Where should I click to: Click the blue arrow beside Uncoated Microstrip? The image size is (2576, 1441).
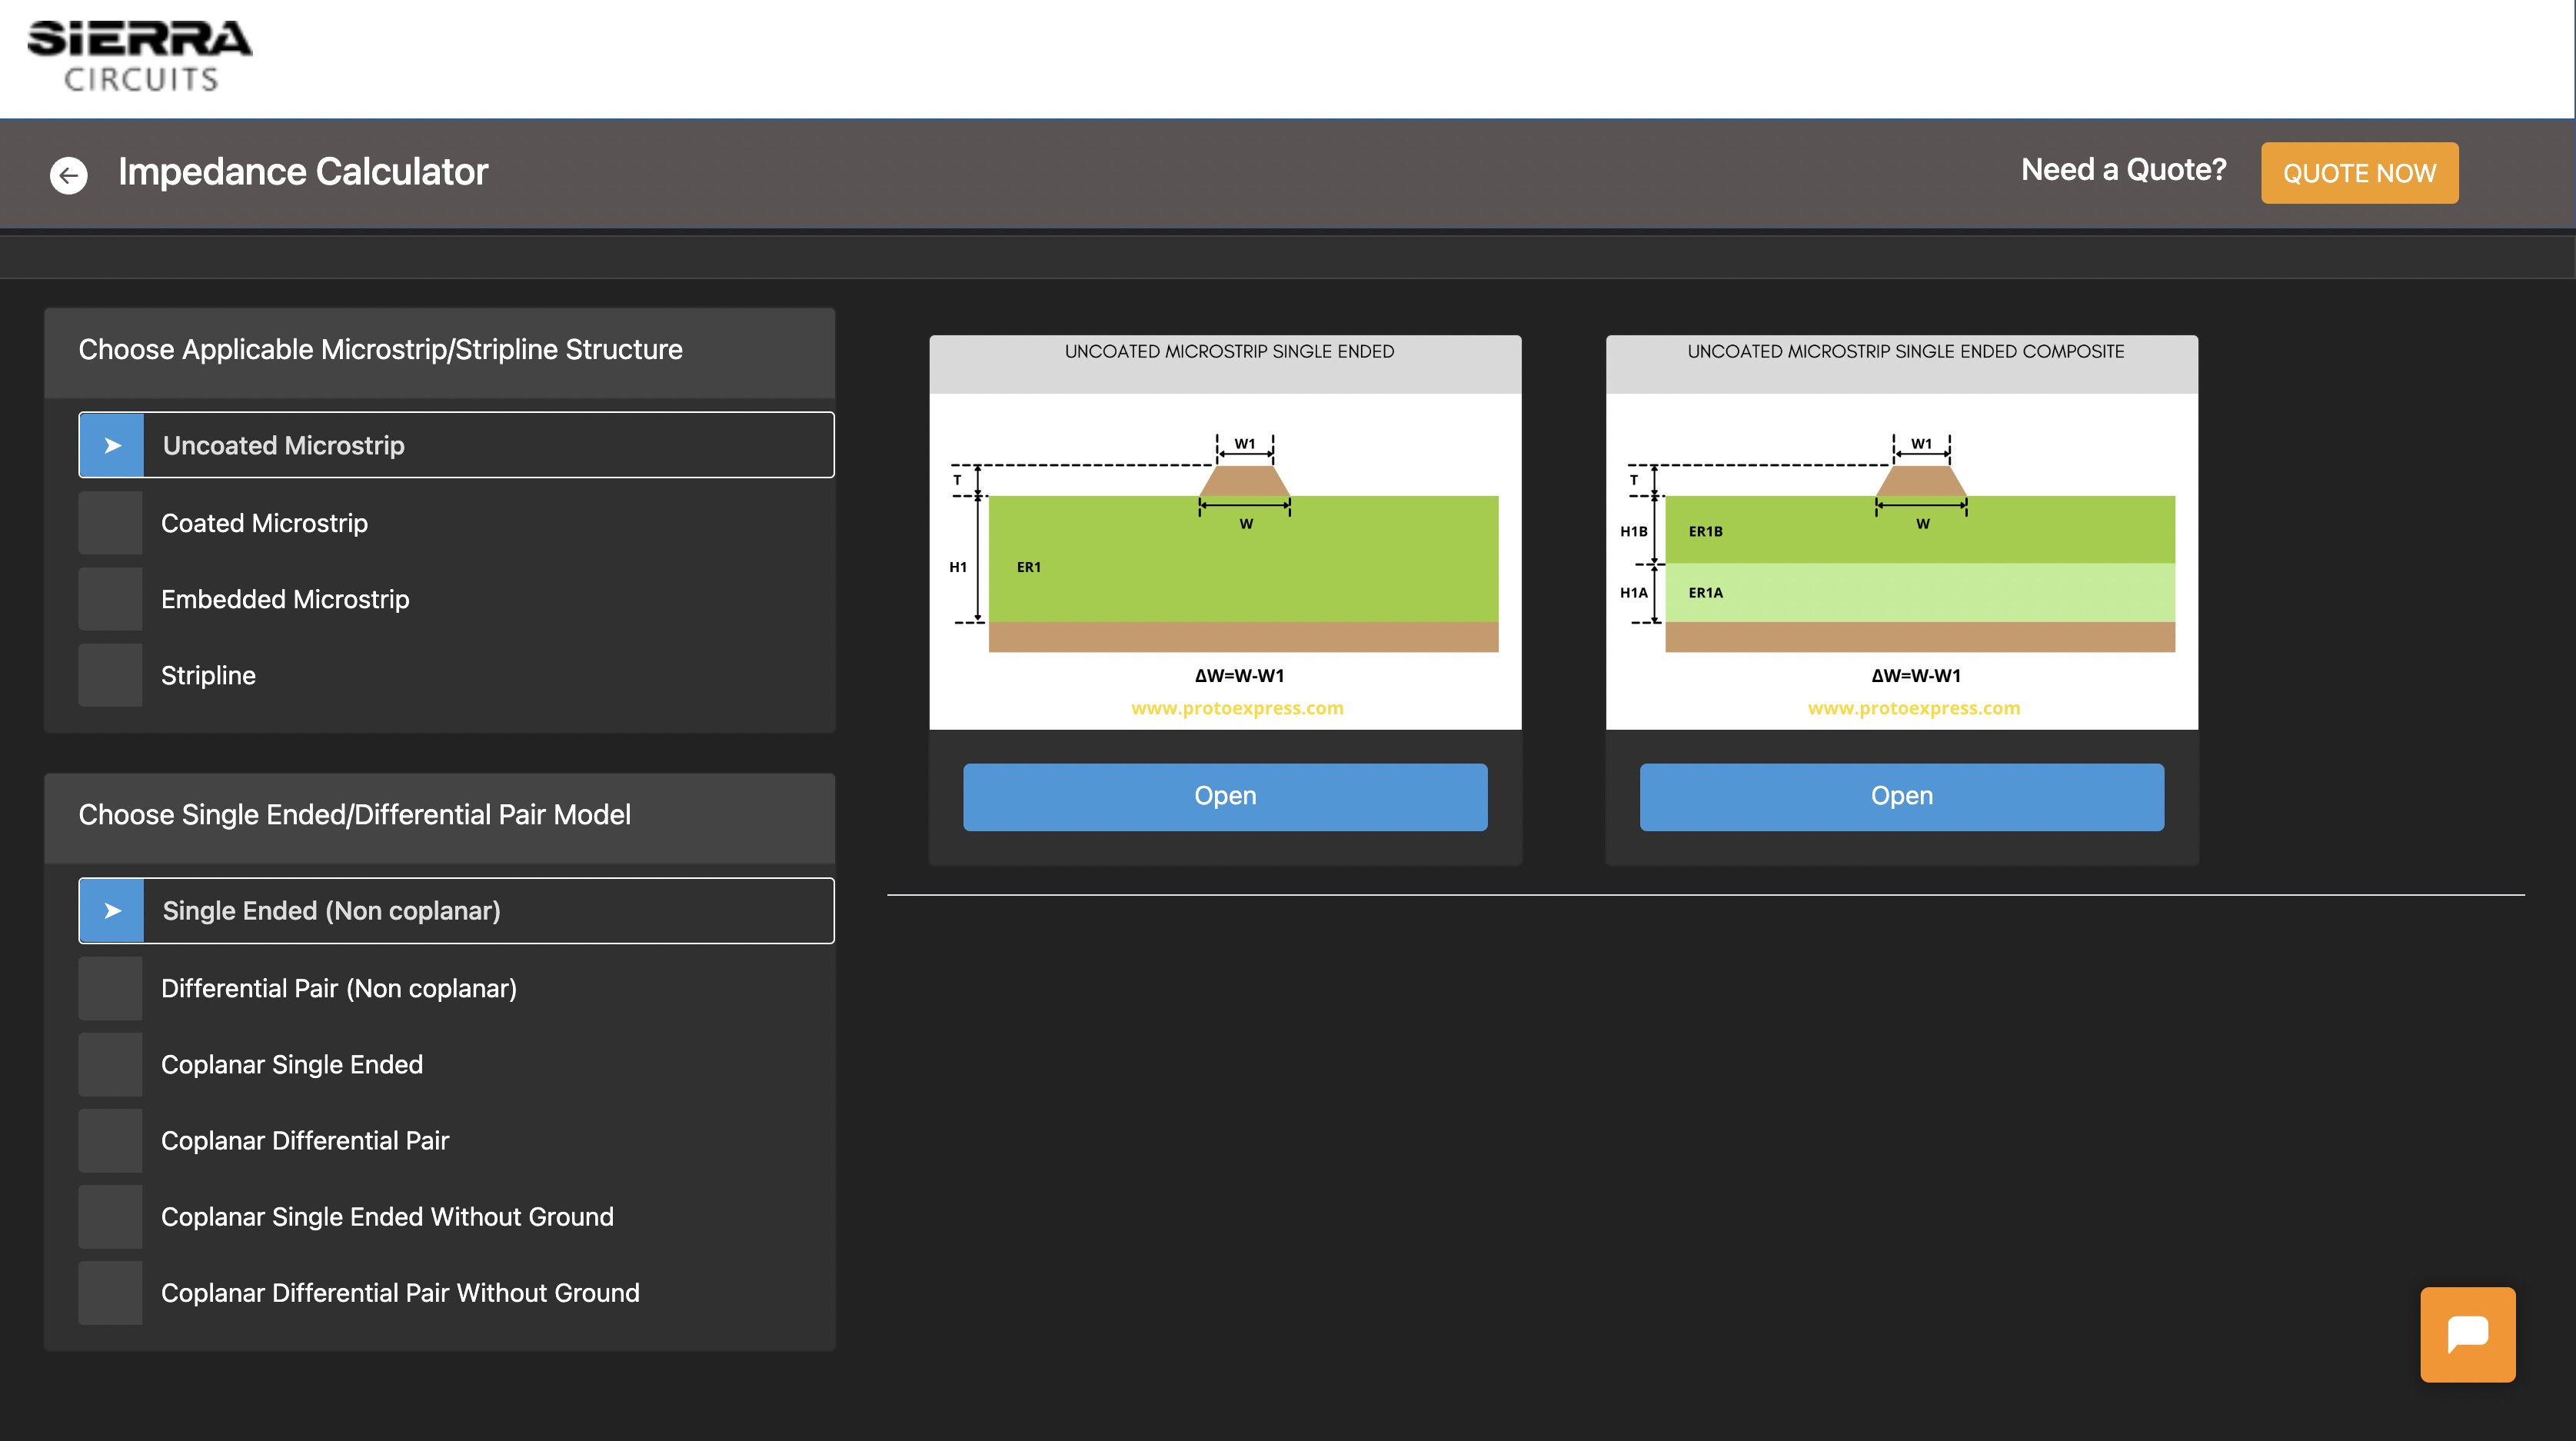[112, 445]
